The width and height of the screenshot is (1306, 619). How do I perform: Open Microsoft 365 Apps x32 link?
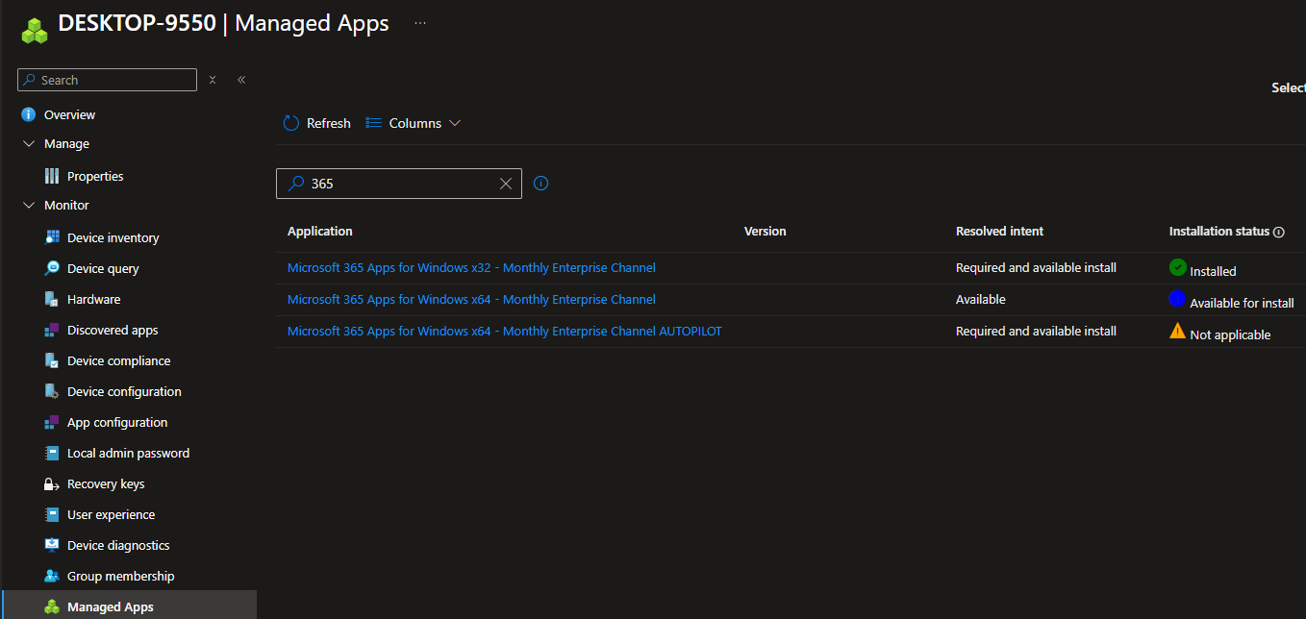pyautogui.click(x=471, y=268)
